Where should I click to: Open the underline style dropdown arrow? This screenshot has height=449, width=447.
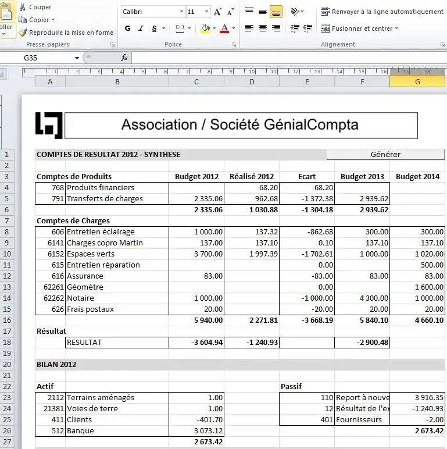point(164,28)
